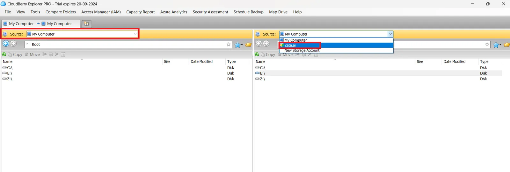Select E:\ drive in left pane
The image size is (510, 172).
pyautogui.click(x=8, y=73)
